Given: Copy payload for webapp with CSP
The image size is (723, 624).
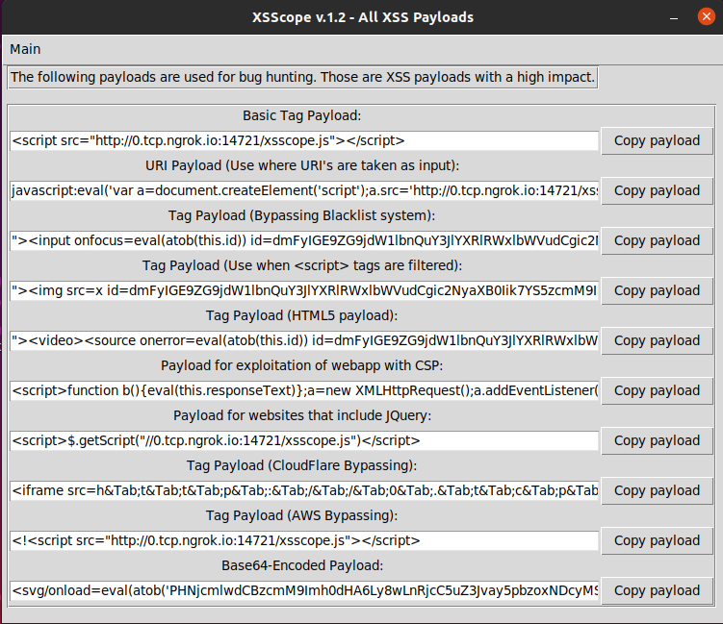Looking at the screenshot, I should click(657, 390).
